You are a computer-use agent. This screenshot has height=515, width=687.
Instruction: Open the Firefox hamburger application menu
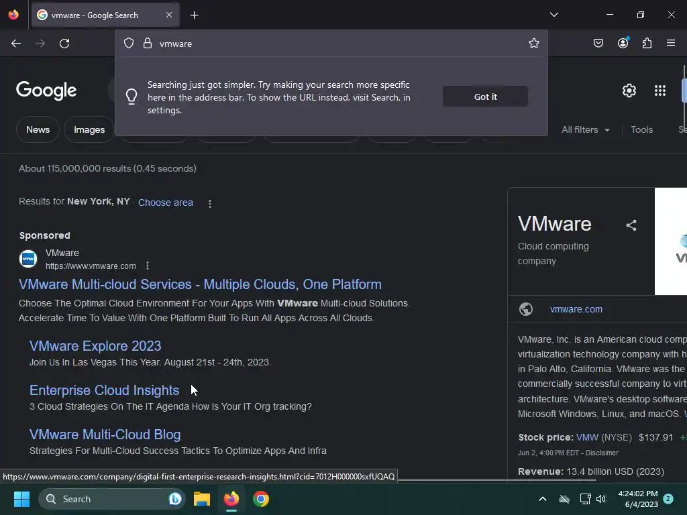(x=671, y=43)
